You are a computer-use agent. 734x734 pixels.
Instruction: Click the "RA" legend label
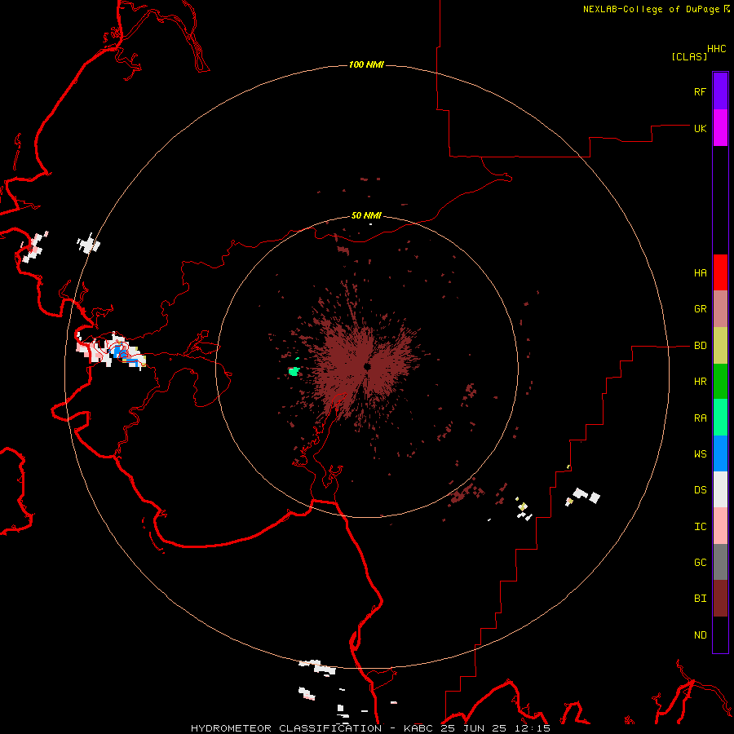[700, 418]
